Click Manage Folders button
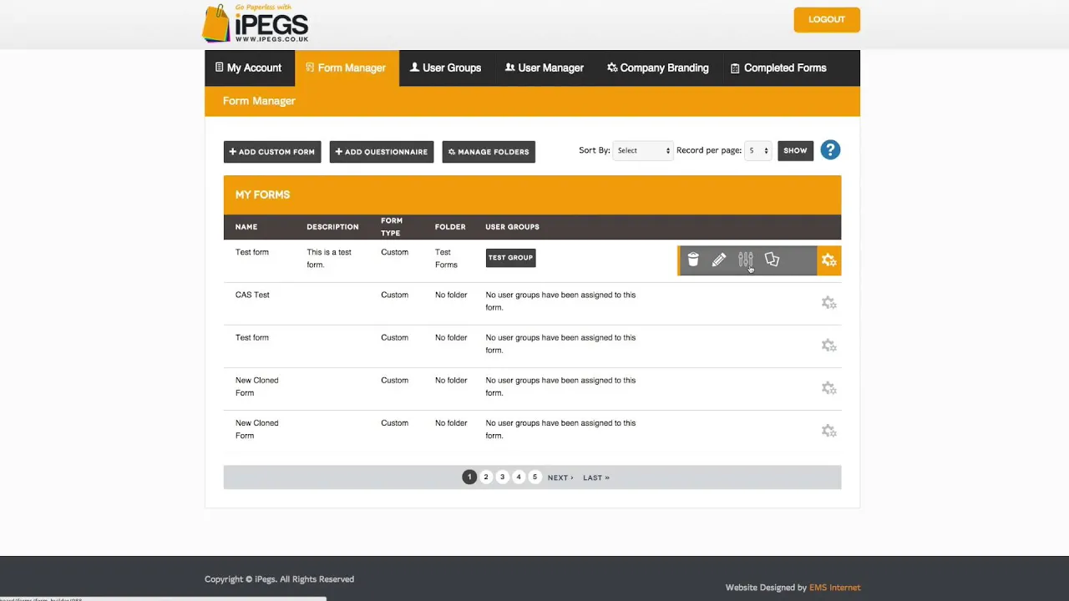 coord(489,152)
